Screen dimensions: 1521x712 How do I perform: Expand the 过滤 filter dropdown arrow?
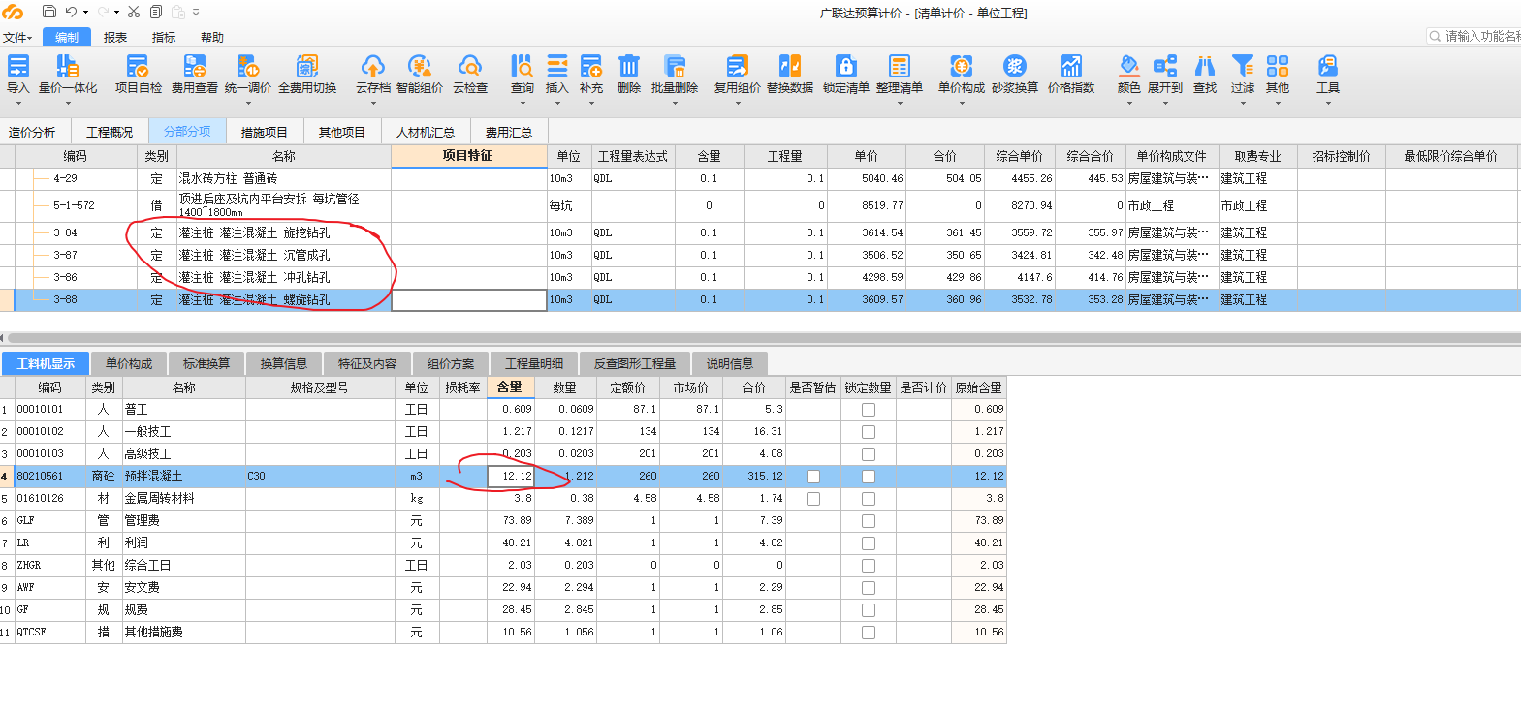point(1242,103)
